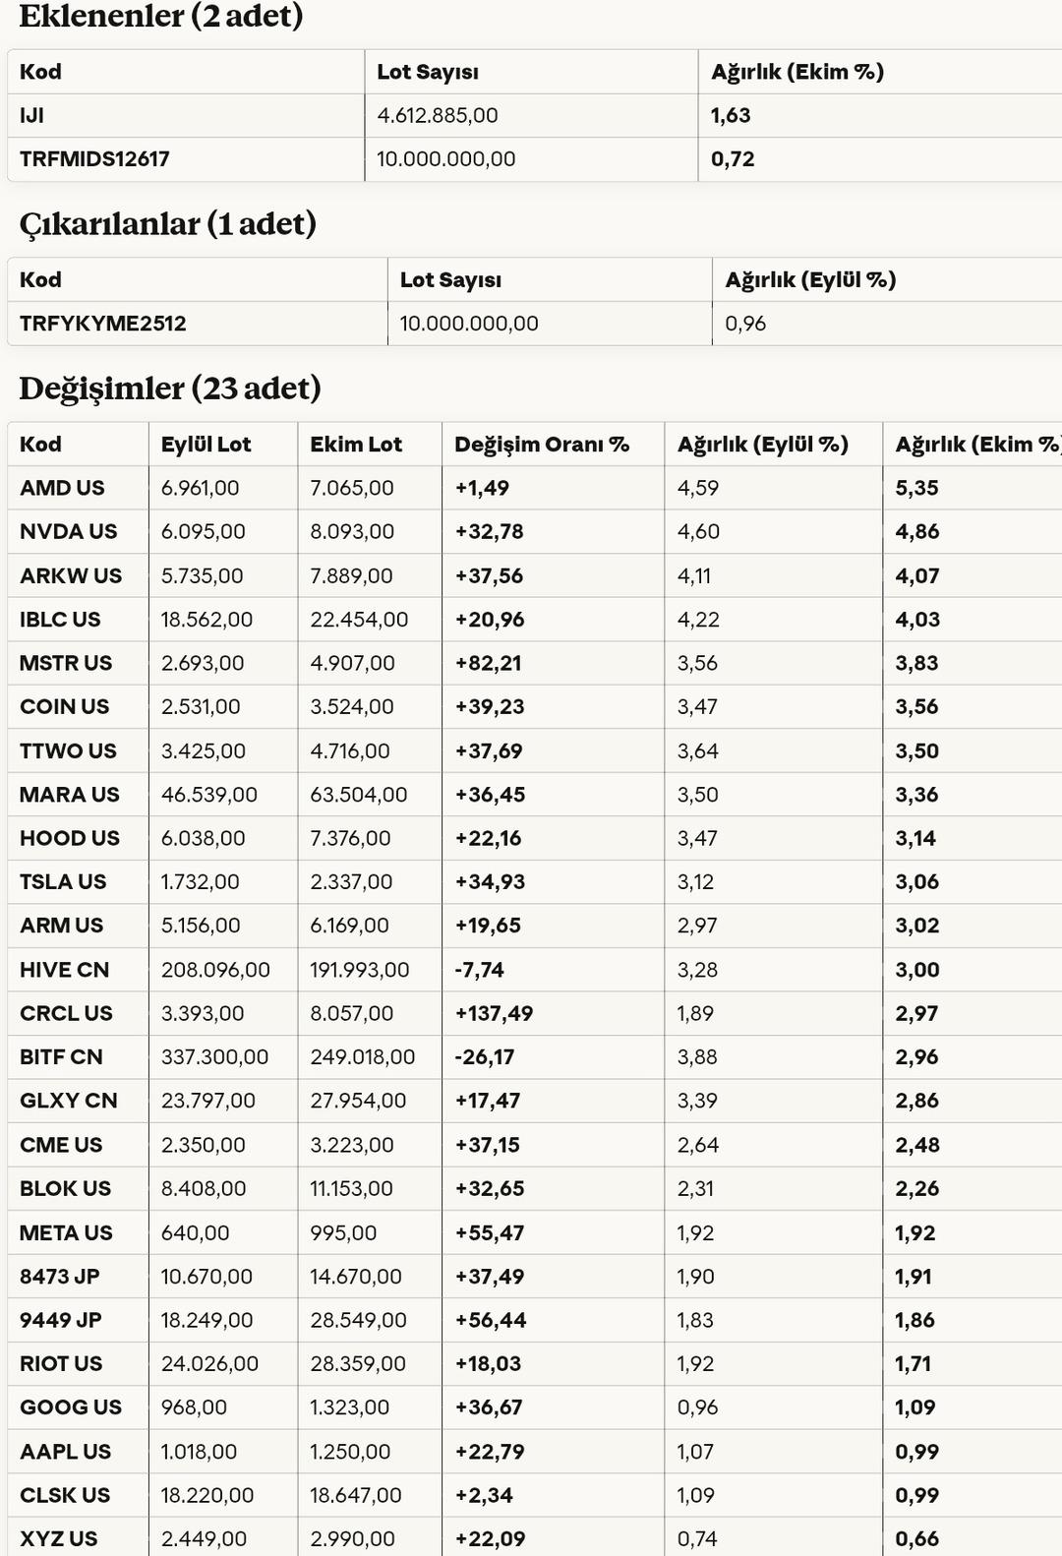Viewport: 1062px width, 1556px height.
Task: Click the NVDA US ticker cell
Action: tap(68, 531)
